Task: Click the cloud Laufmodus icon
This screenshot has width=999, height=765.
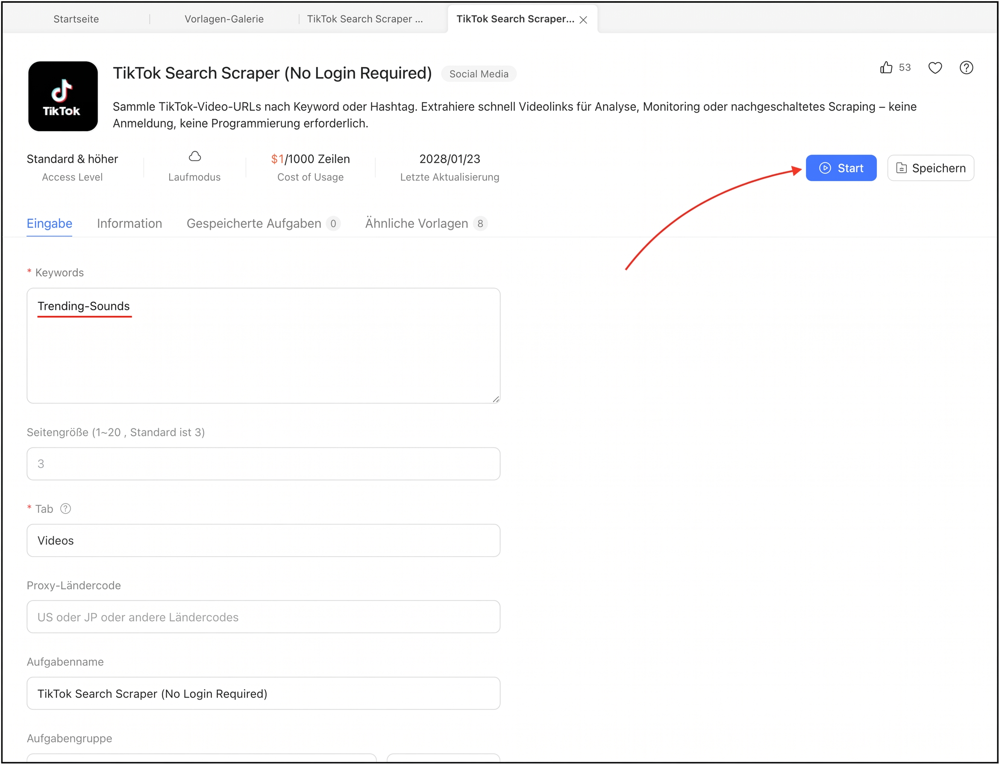Action: pos(194,157)
